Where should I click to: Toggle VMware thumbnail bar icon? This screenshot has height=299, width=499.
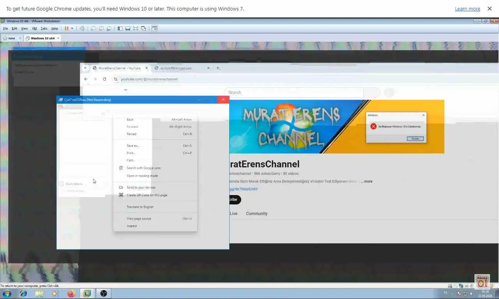click(x=127, y=28)
